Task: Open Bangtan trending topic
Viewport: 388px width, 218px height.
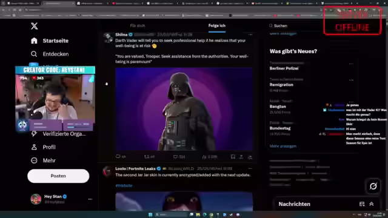Action: pyautogui.click(x=278, y=107)
